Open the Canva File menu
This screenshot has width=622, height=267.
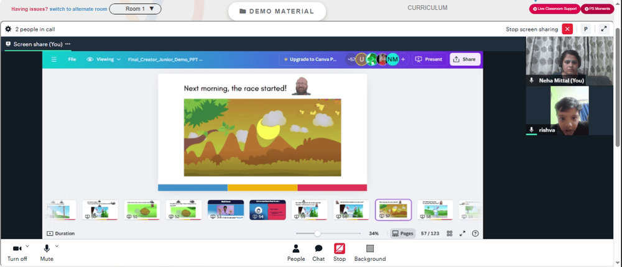72,60
